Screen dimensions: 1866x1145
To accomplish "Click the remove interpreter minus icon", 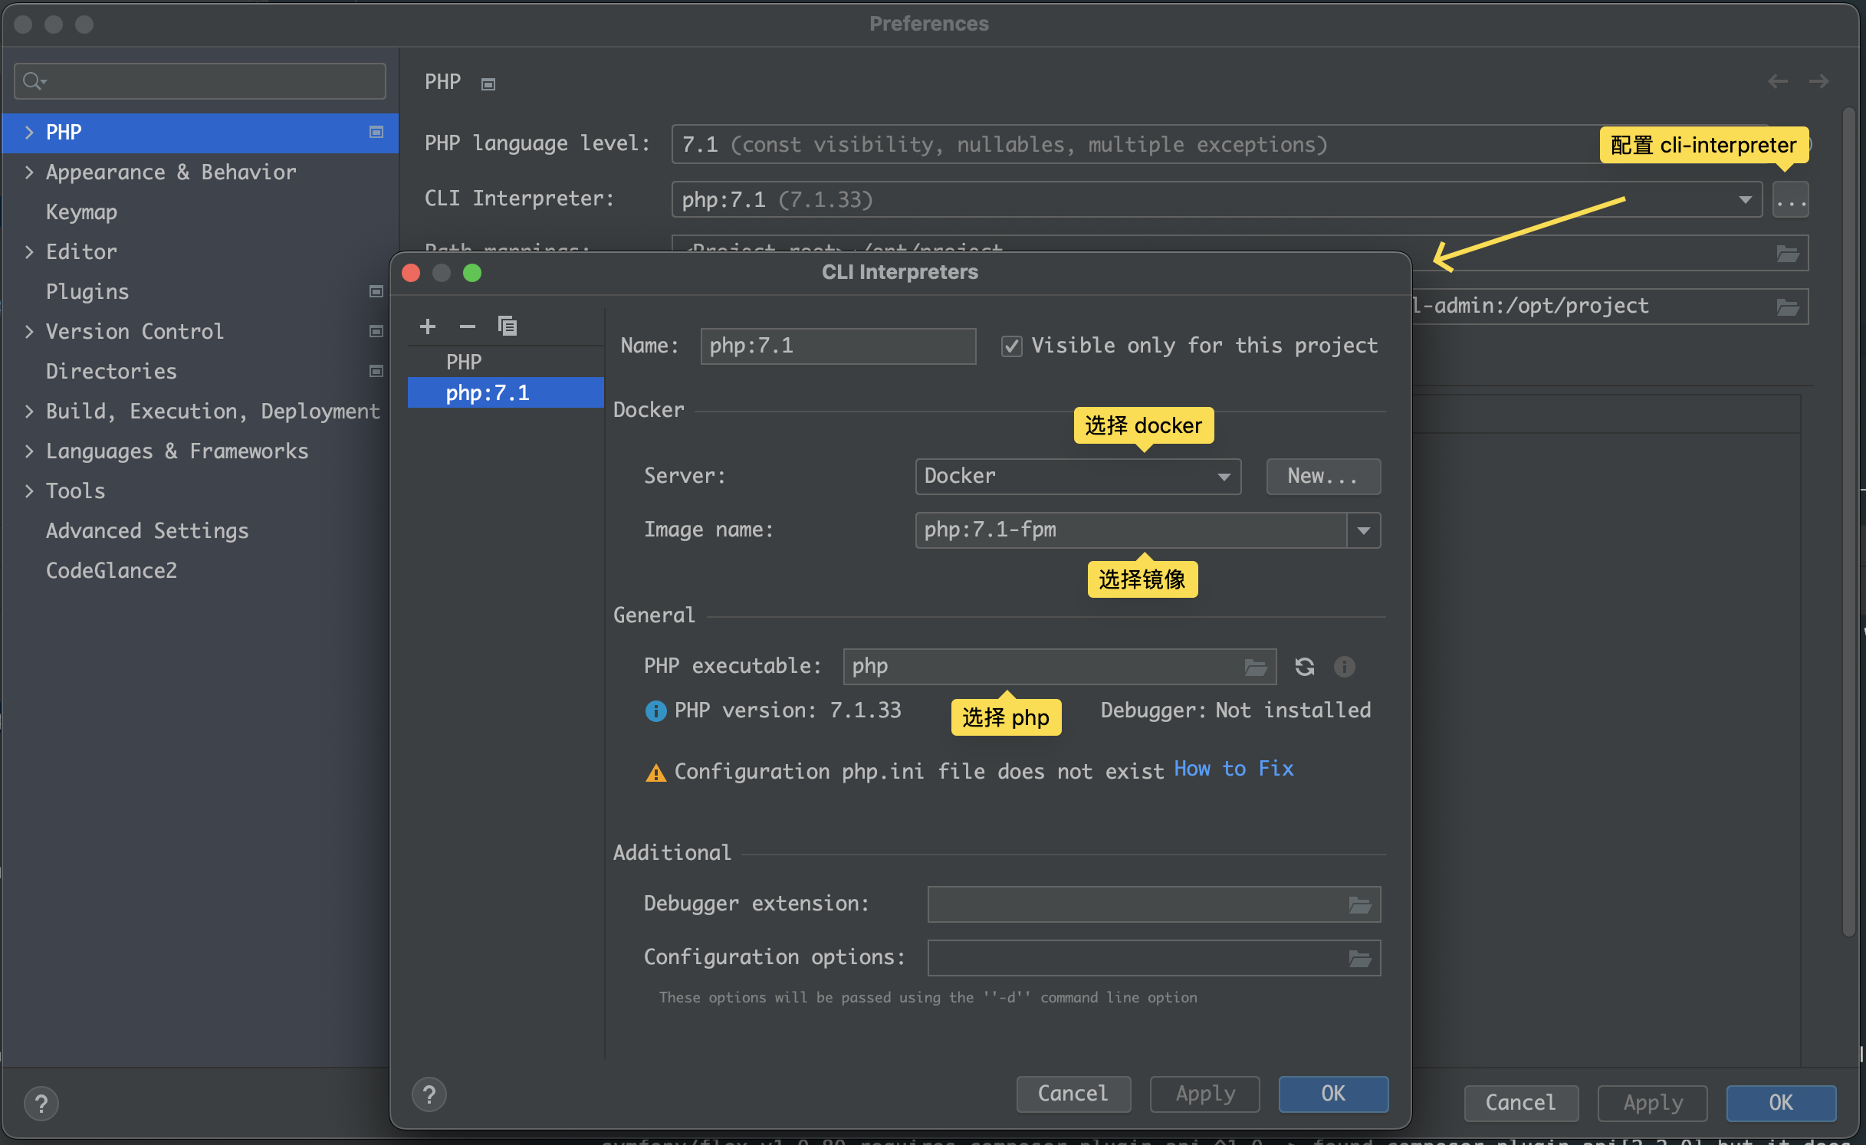I will click(467, 326).
